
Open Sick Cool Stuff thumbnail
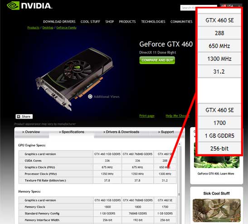click(x=217, y=210)
